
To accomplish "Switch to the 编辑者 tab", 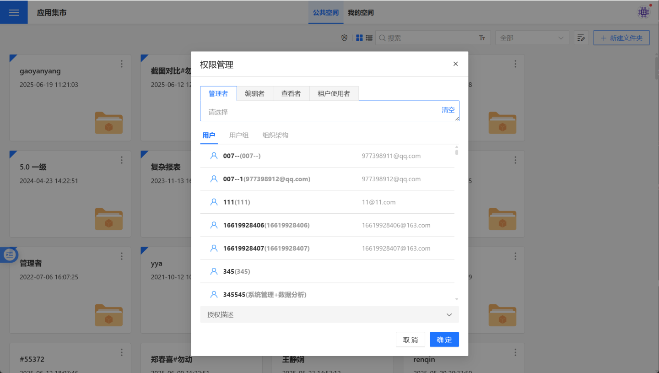I will (x=254, y=93).
